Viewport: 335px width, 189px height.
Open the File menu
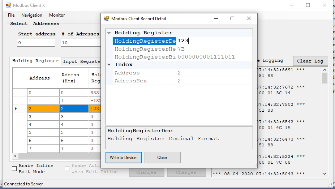click(x=11, y=15)
